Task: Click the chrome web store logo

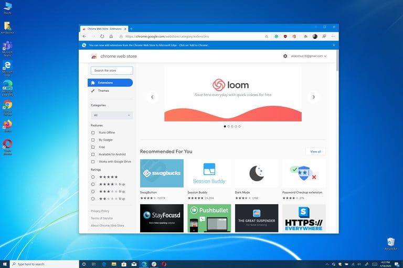Action: click(114, 56)
